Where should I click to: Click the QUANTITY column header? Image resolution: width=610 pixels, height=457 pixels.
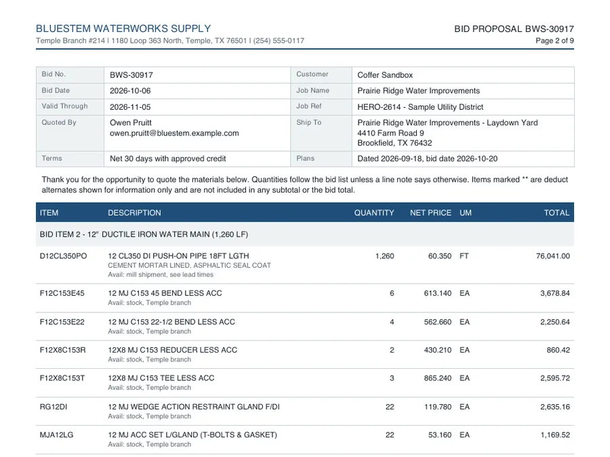tap(374, 213)
